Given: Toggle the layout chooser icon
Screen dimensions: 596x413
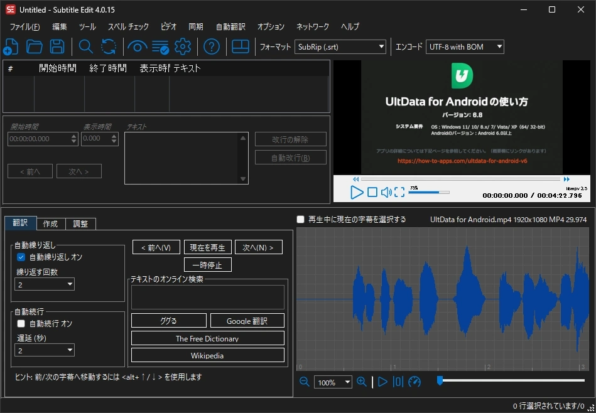Looking at the screenshot, I should click(x=241, y=46).
